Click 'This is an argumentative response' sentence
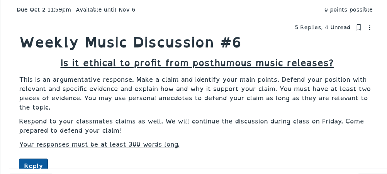Viewport: 387px width, 174px height. point(77,79)
